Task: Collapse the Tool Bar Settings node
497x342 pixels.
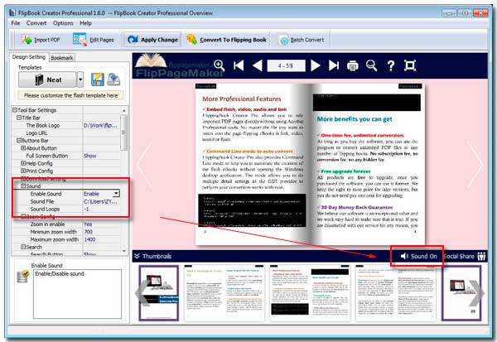Action: point(15,110)
